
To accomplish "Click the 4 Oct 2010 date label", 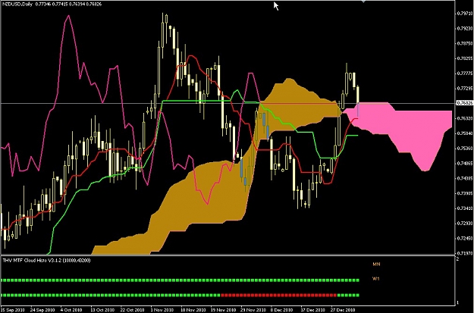I will click(x=71, y=310).
